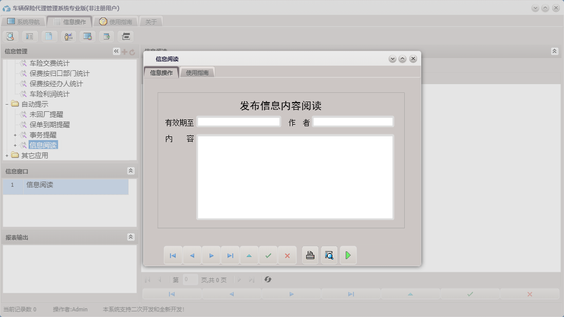Click the blue document page toolbar icon
564x317 pixels.
tap(49, 36)
